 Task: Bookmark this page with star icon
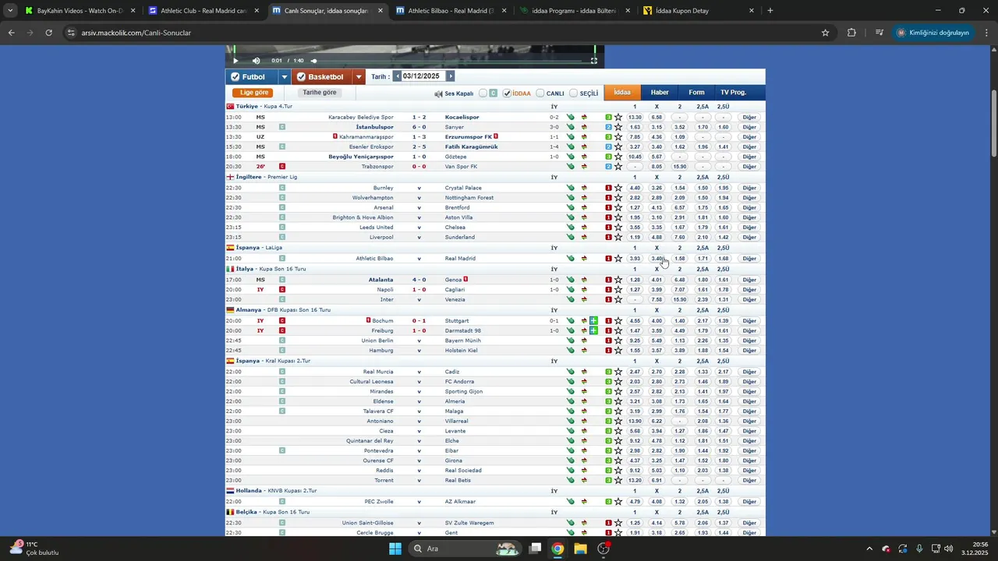pyautogui.click(x=825, y=33)
